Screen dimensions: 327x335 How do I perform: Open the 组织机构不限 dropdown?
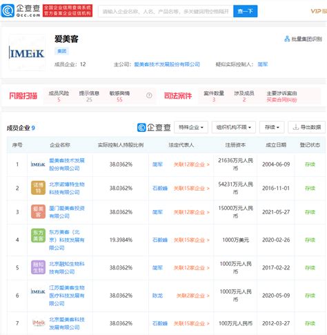(234, 127)
